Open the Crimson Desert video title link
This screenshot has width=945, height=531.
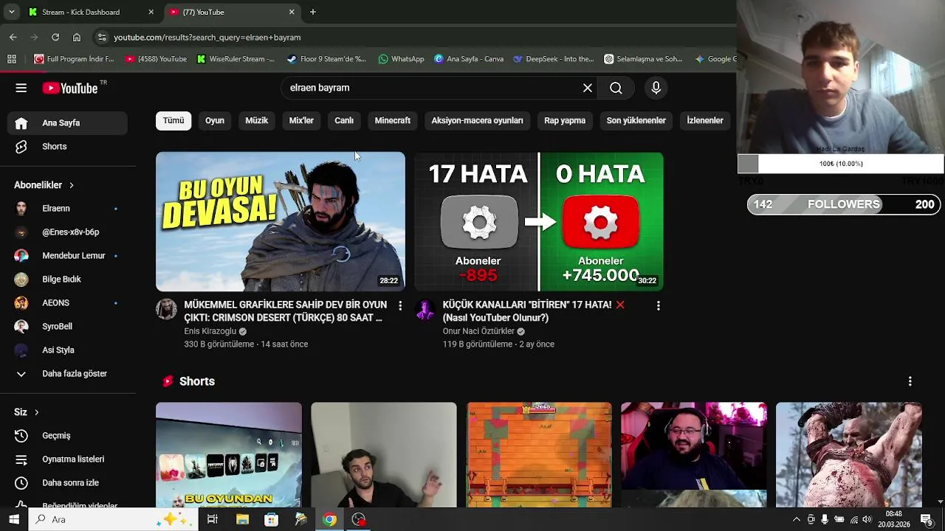pos(285,311)
